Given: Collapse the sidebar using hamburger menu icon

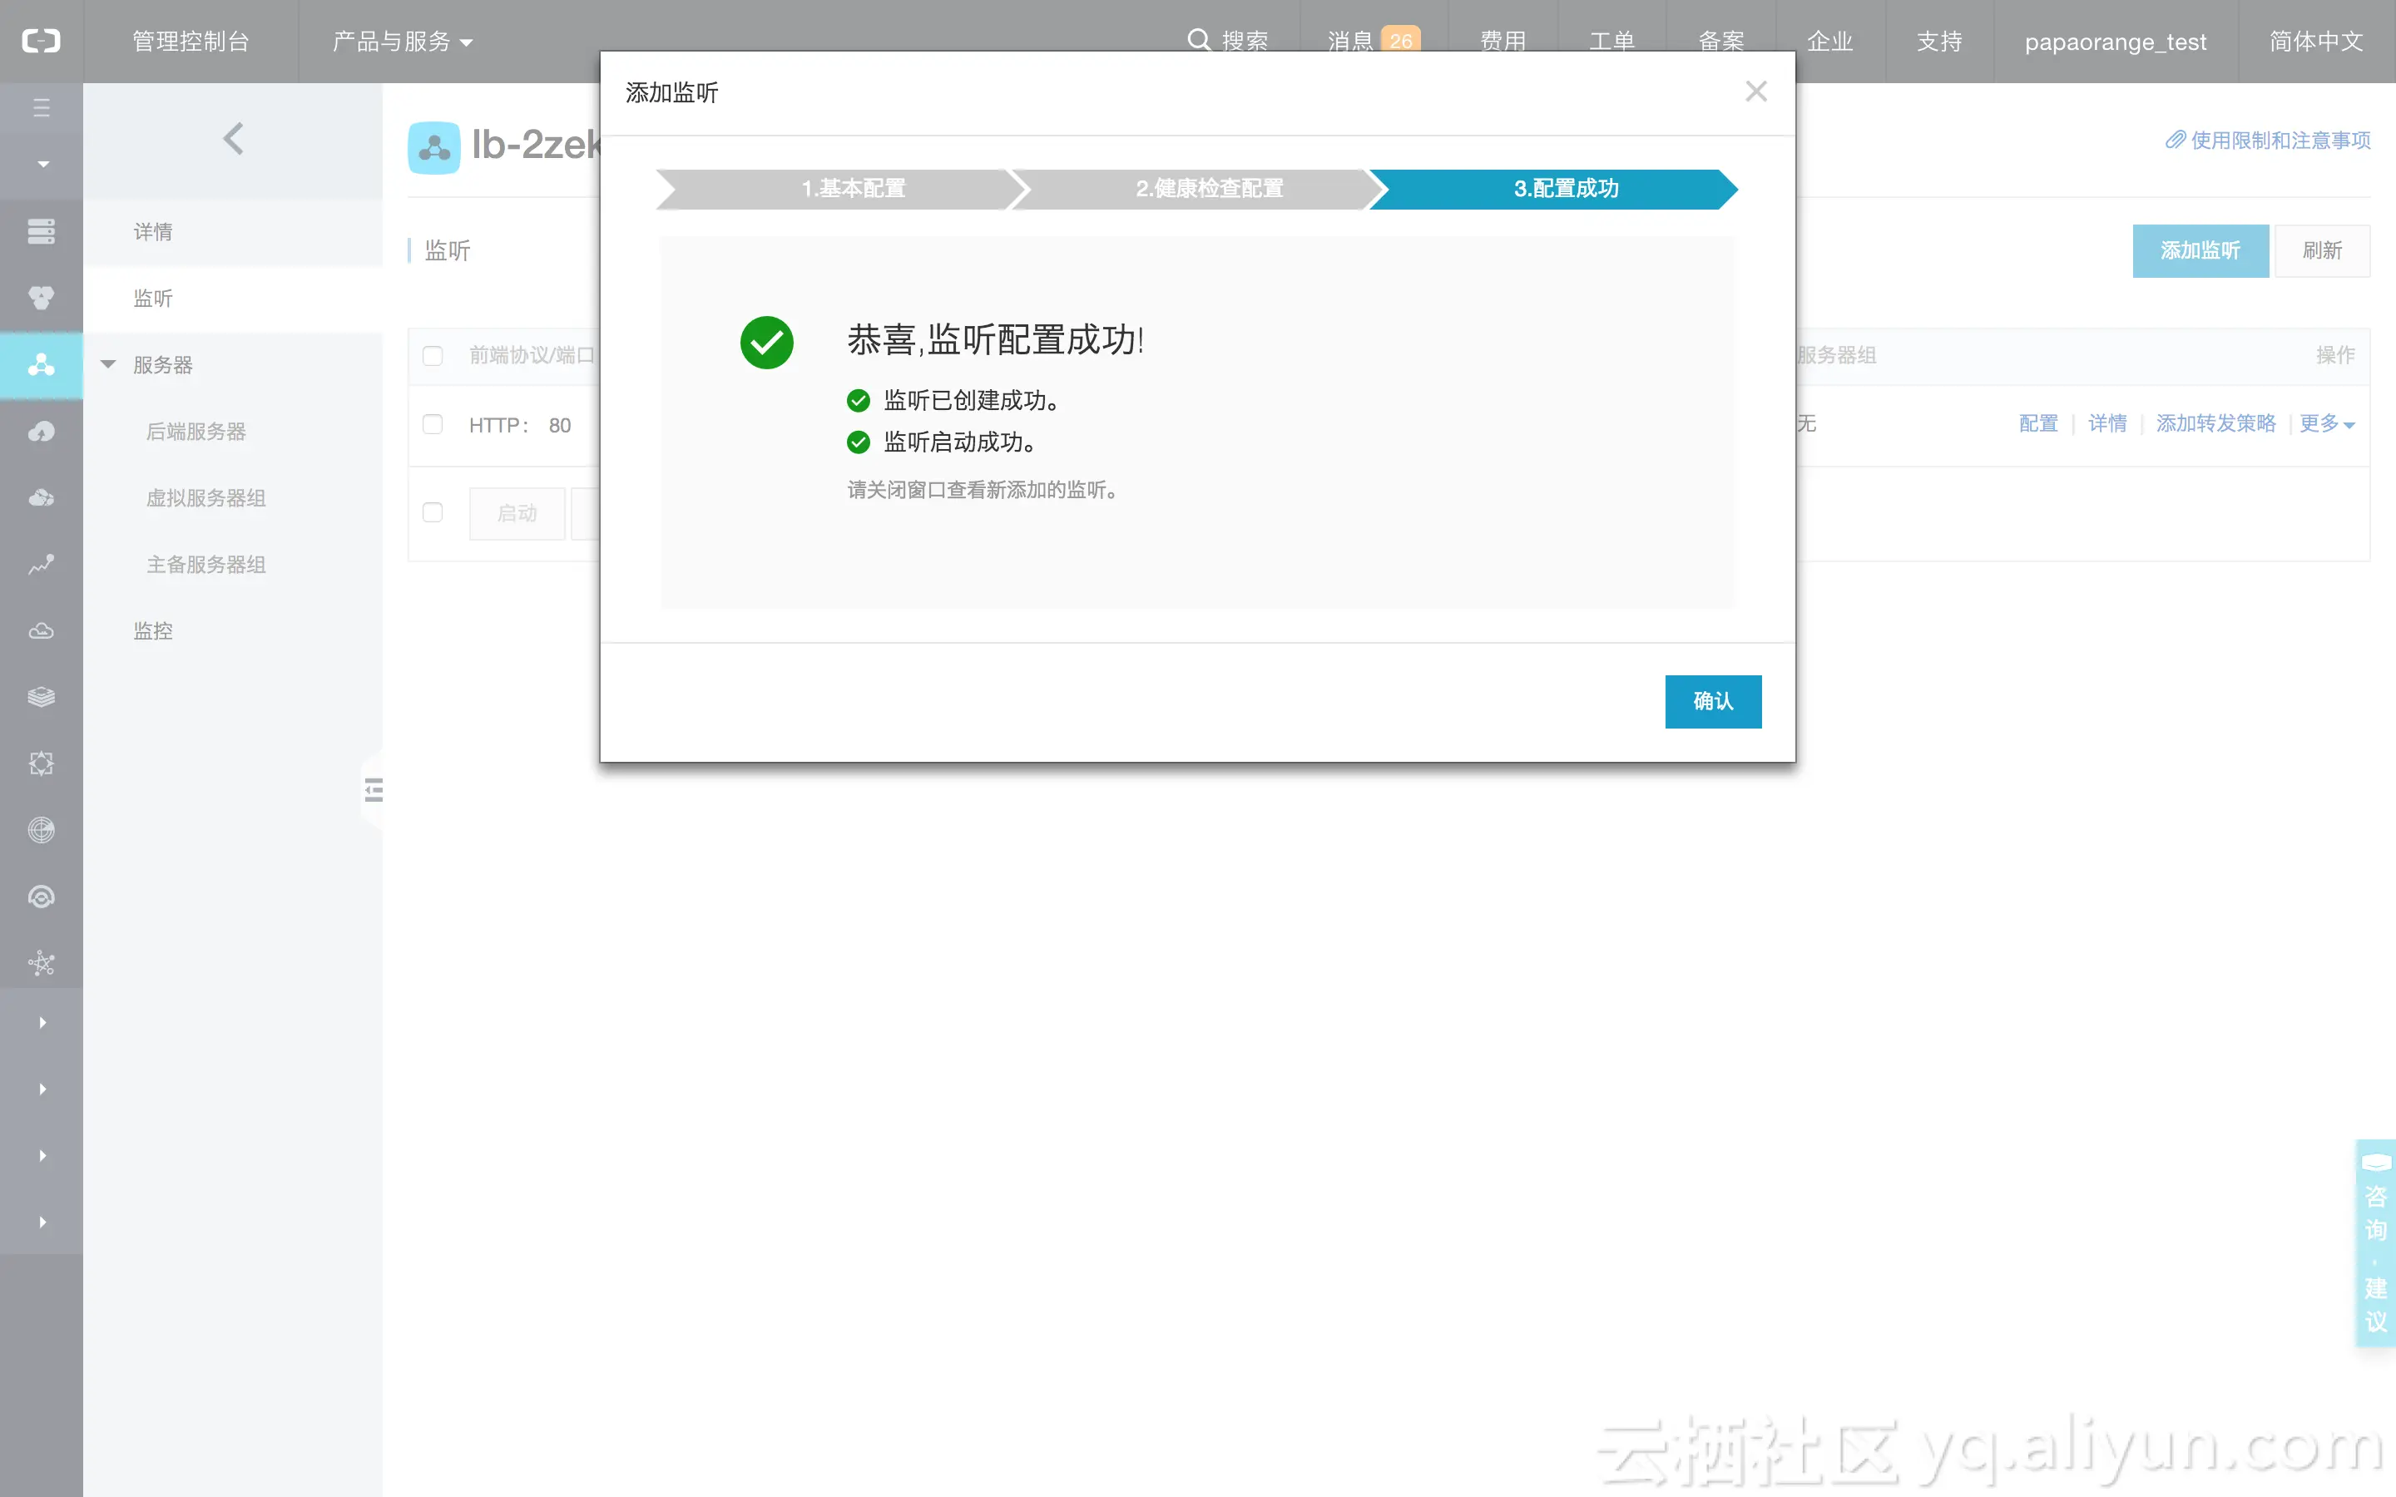Looking at the screenshot, I should click(41, 107).
